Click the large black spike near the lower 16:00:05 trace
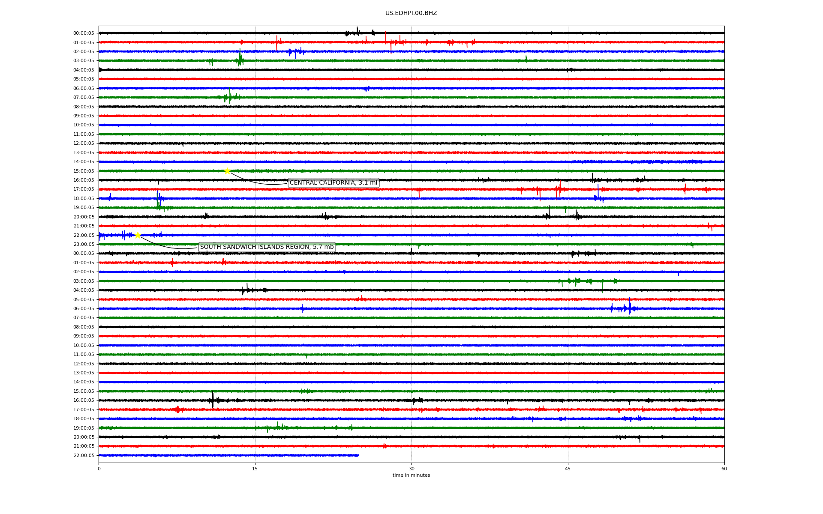 [213, 400]
